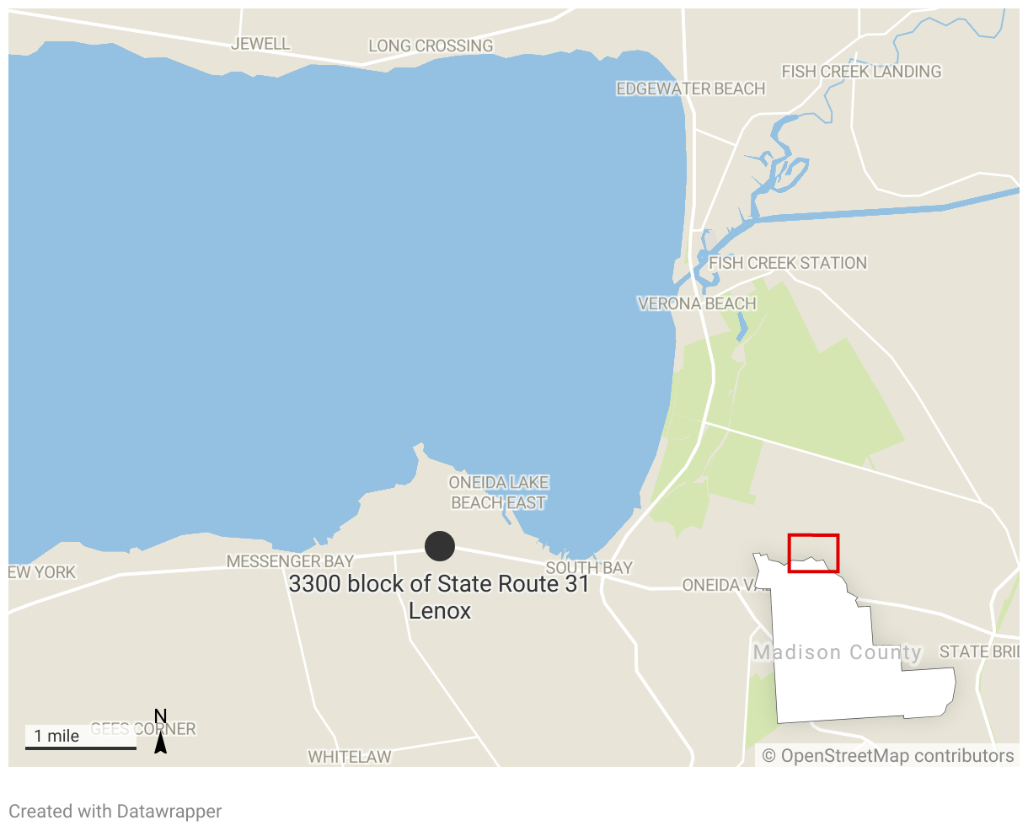Click the South Bay place label
Screen dimensions: 1028x831
589,568
